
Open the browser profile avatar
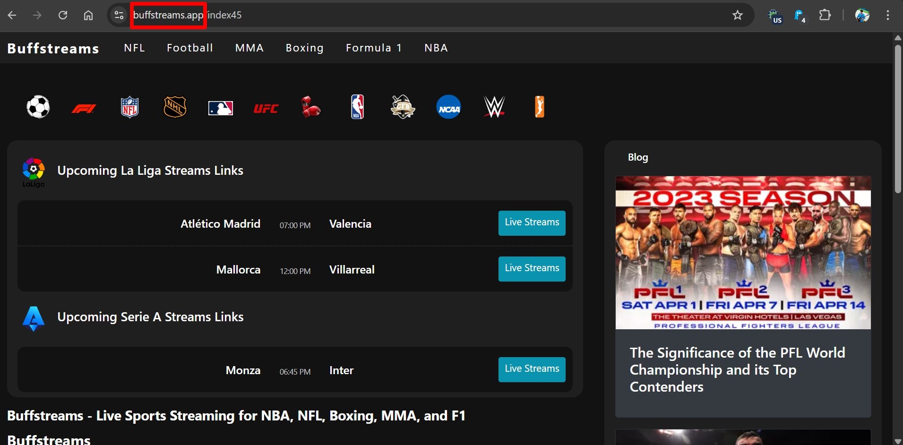[862, 15]
